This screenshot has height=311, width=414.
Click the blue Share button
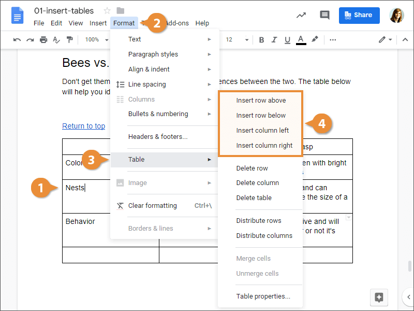pyautogui.click(x=359, y=16)
